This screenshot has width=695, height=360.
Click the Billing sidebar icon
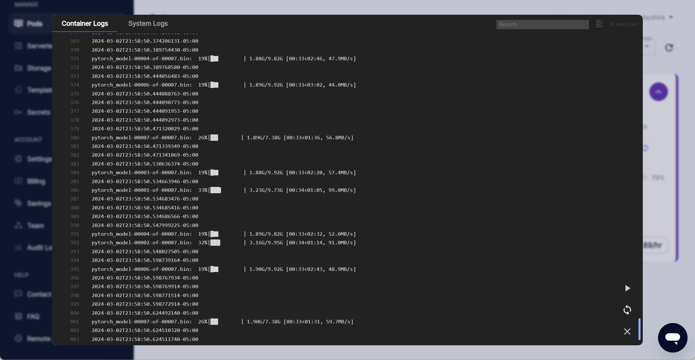pos(18,181)
